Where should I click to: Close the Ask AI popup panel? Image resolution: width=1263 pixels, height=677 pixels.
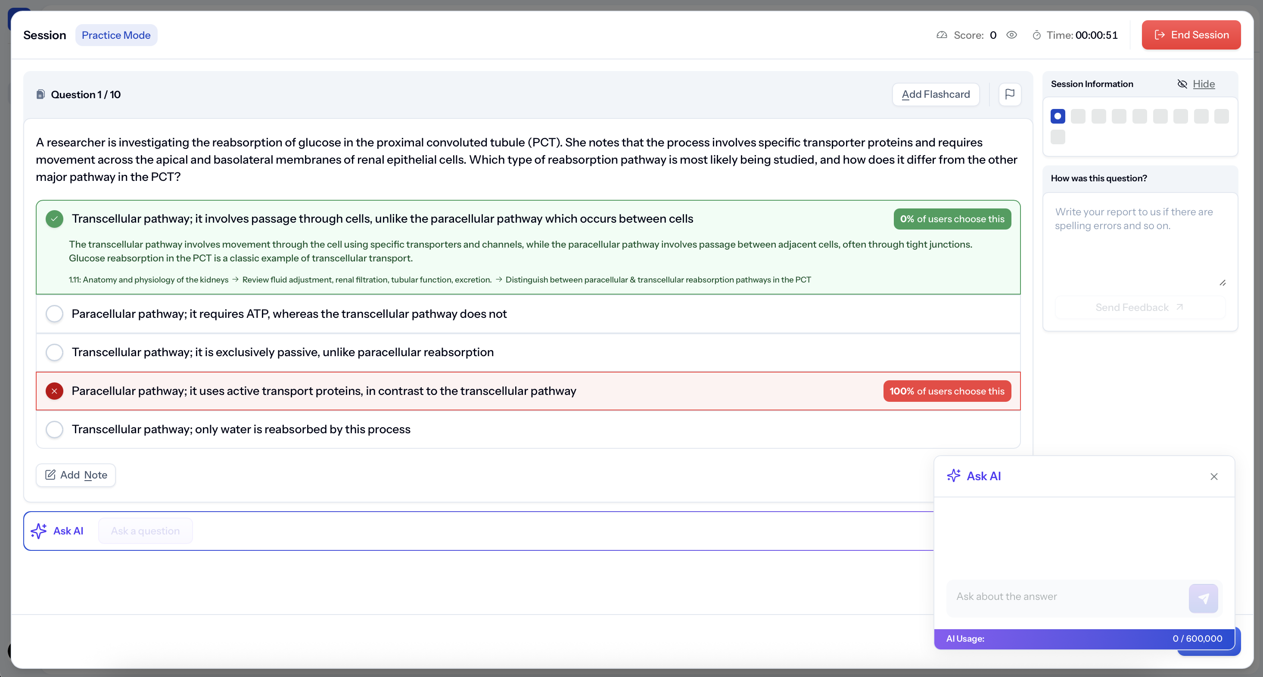1213,476
